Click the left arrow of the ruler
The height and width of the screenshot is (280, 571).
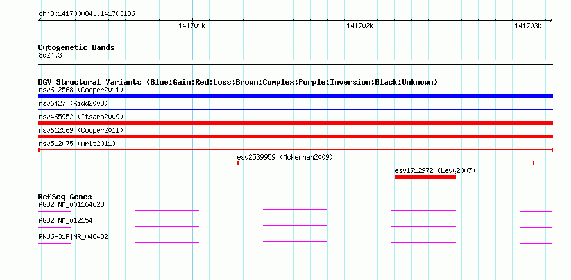point(40,20)
